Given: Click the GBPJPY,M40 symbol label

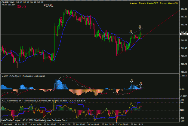Looking at the screenshot, I should pos(8,2).
